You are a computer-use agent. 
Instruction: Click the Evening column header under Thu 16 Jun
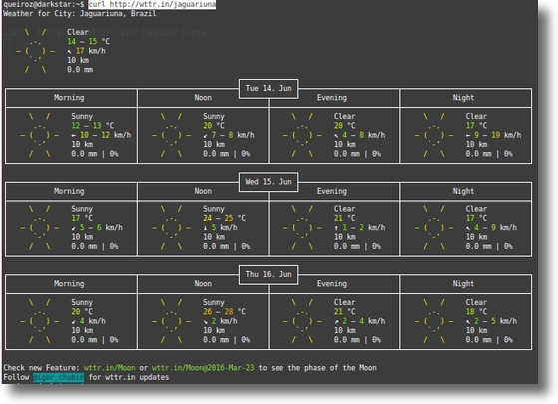tap(332, 283)
